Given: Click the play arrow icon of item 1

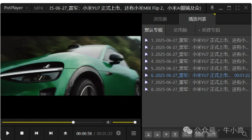Looking at the screenshot, I should [147, 40].
